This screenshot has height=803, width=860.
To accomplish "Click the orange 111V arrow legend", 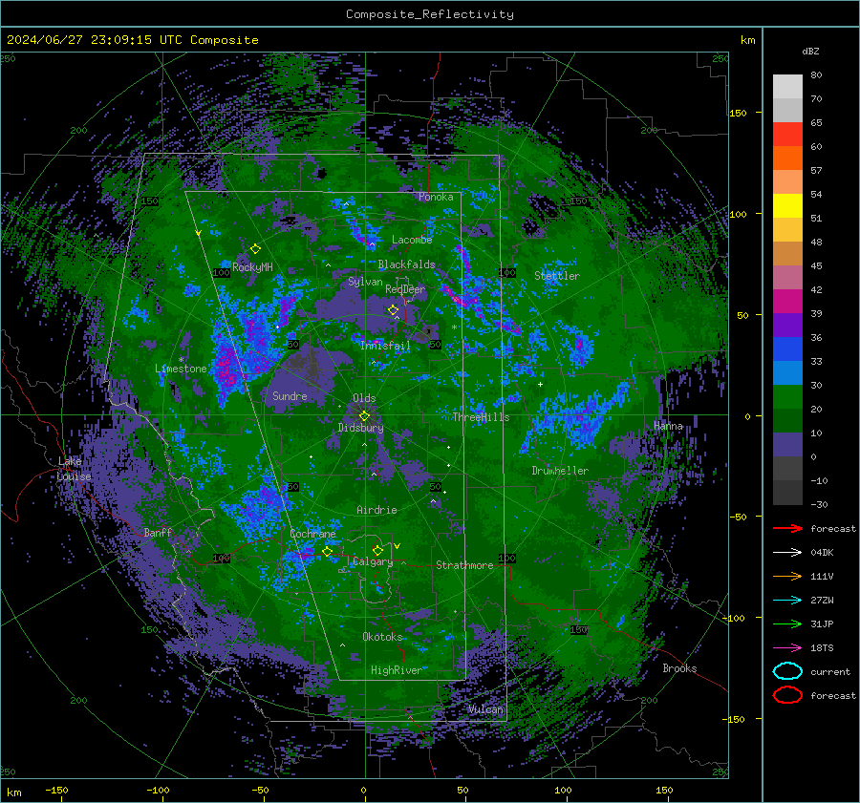I will (x=787, y=576).
